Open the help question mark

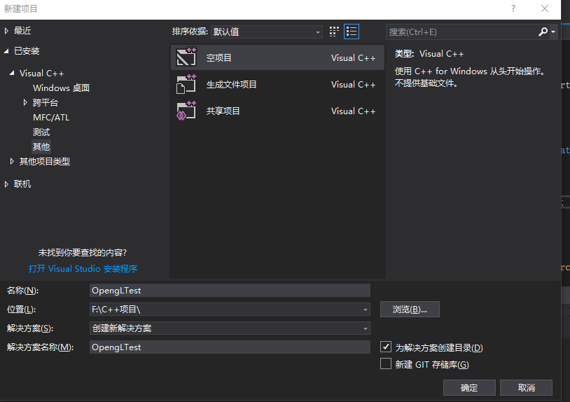pyautogui.click(x=513, y=8)
